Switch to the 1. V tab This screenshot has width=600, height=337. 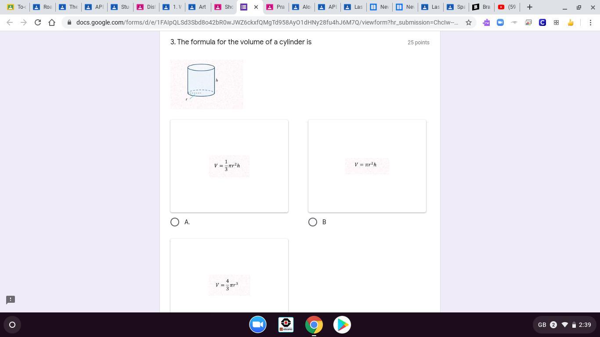(172, 7)
